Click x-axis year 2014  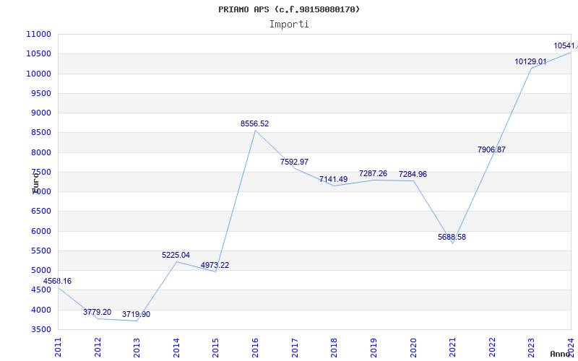point(176,347)
